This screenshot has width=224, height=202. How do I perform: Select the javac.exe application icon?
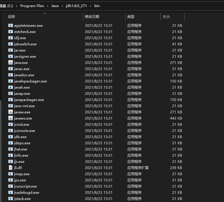pos(11,69)
